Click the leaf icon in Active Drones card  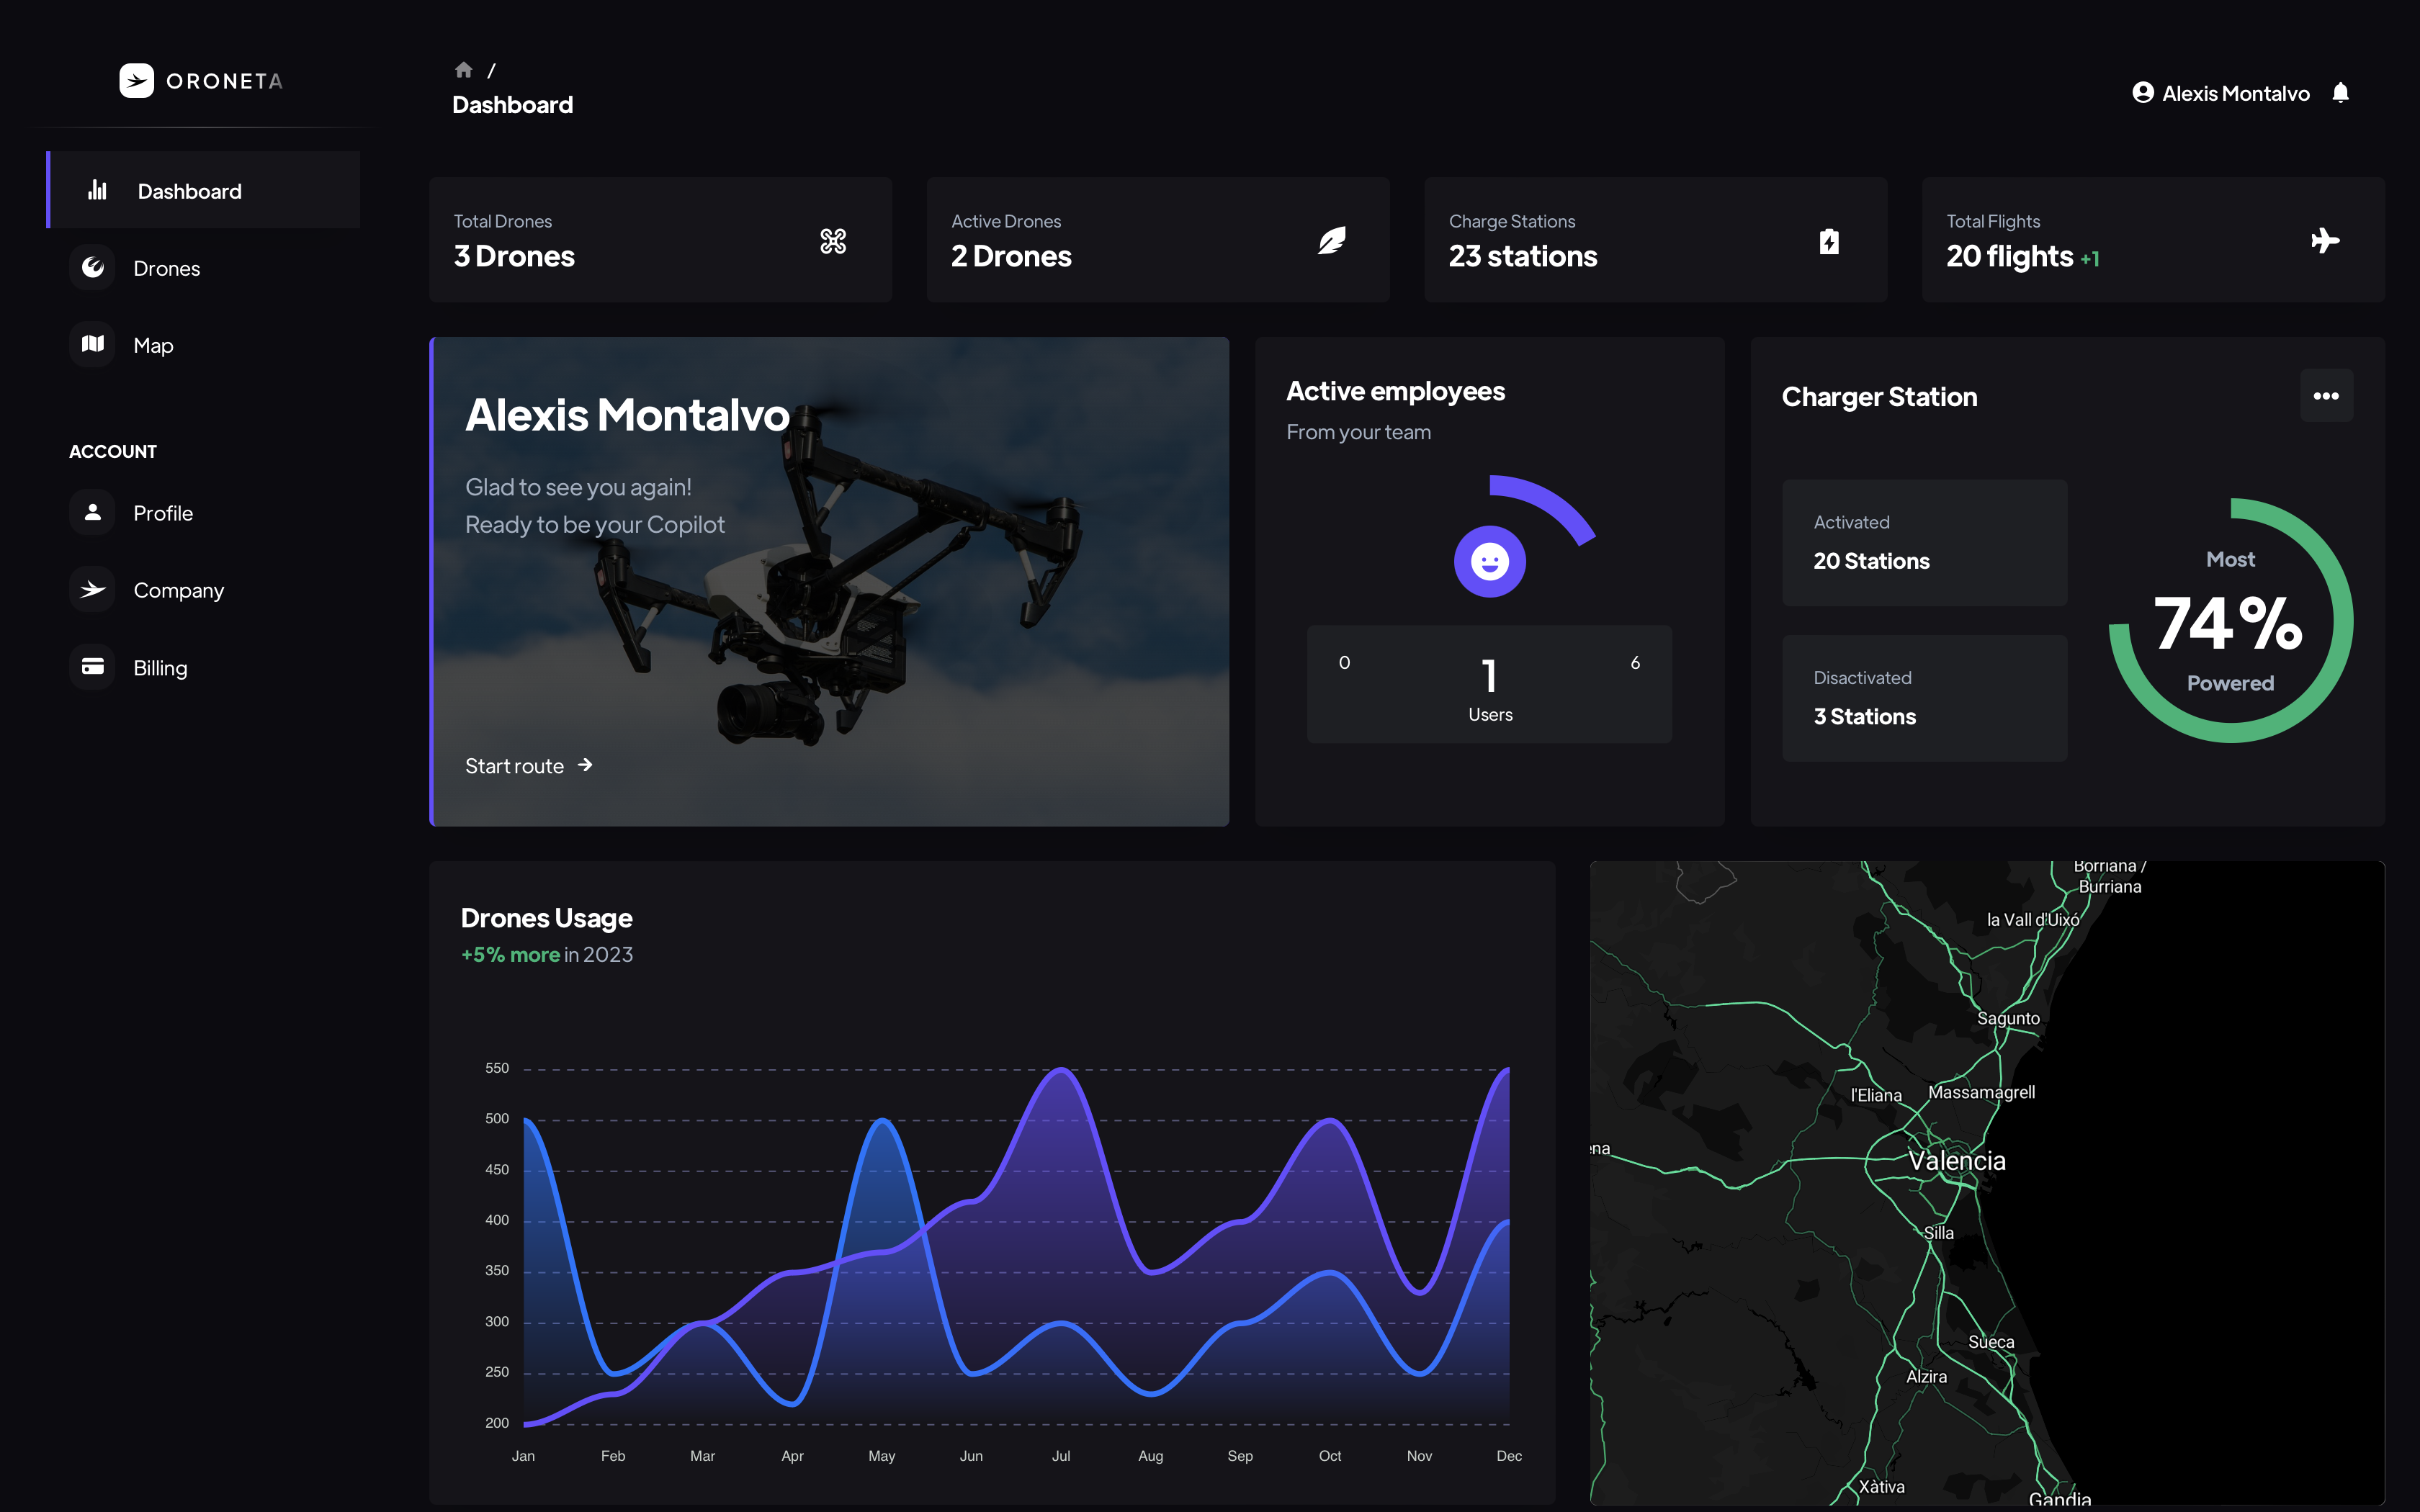coord(1331,241)
